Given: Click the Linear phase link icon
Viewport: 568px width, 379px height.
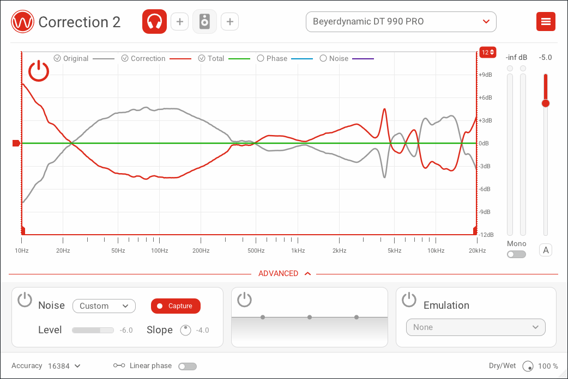Looking at the screenshot, I should click(119, 365).
